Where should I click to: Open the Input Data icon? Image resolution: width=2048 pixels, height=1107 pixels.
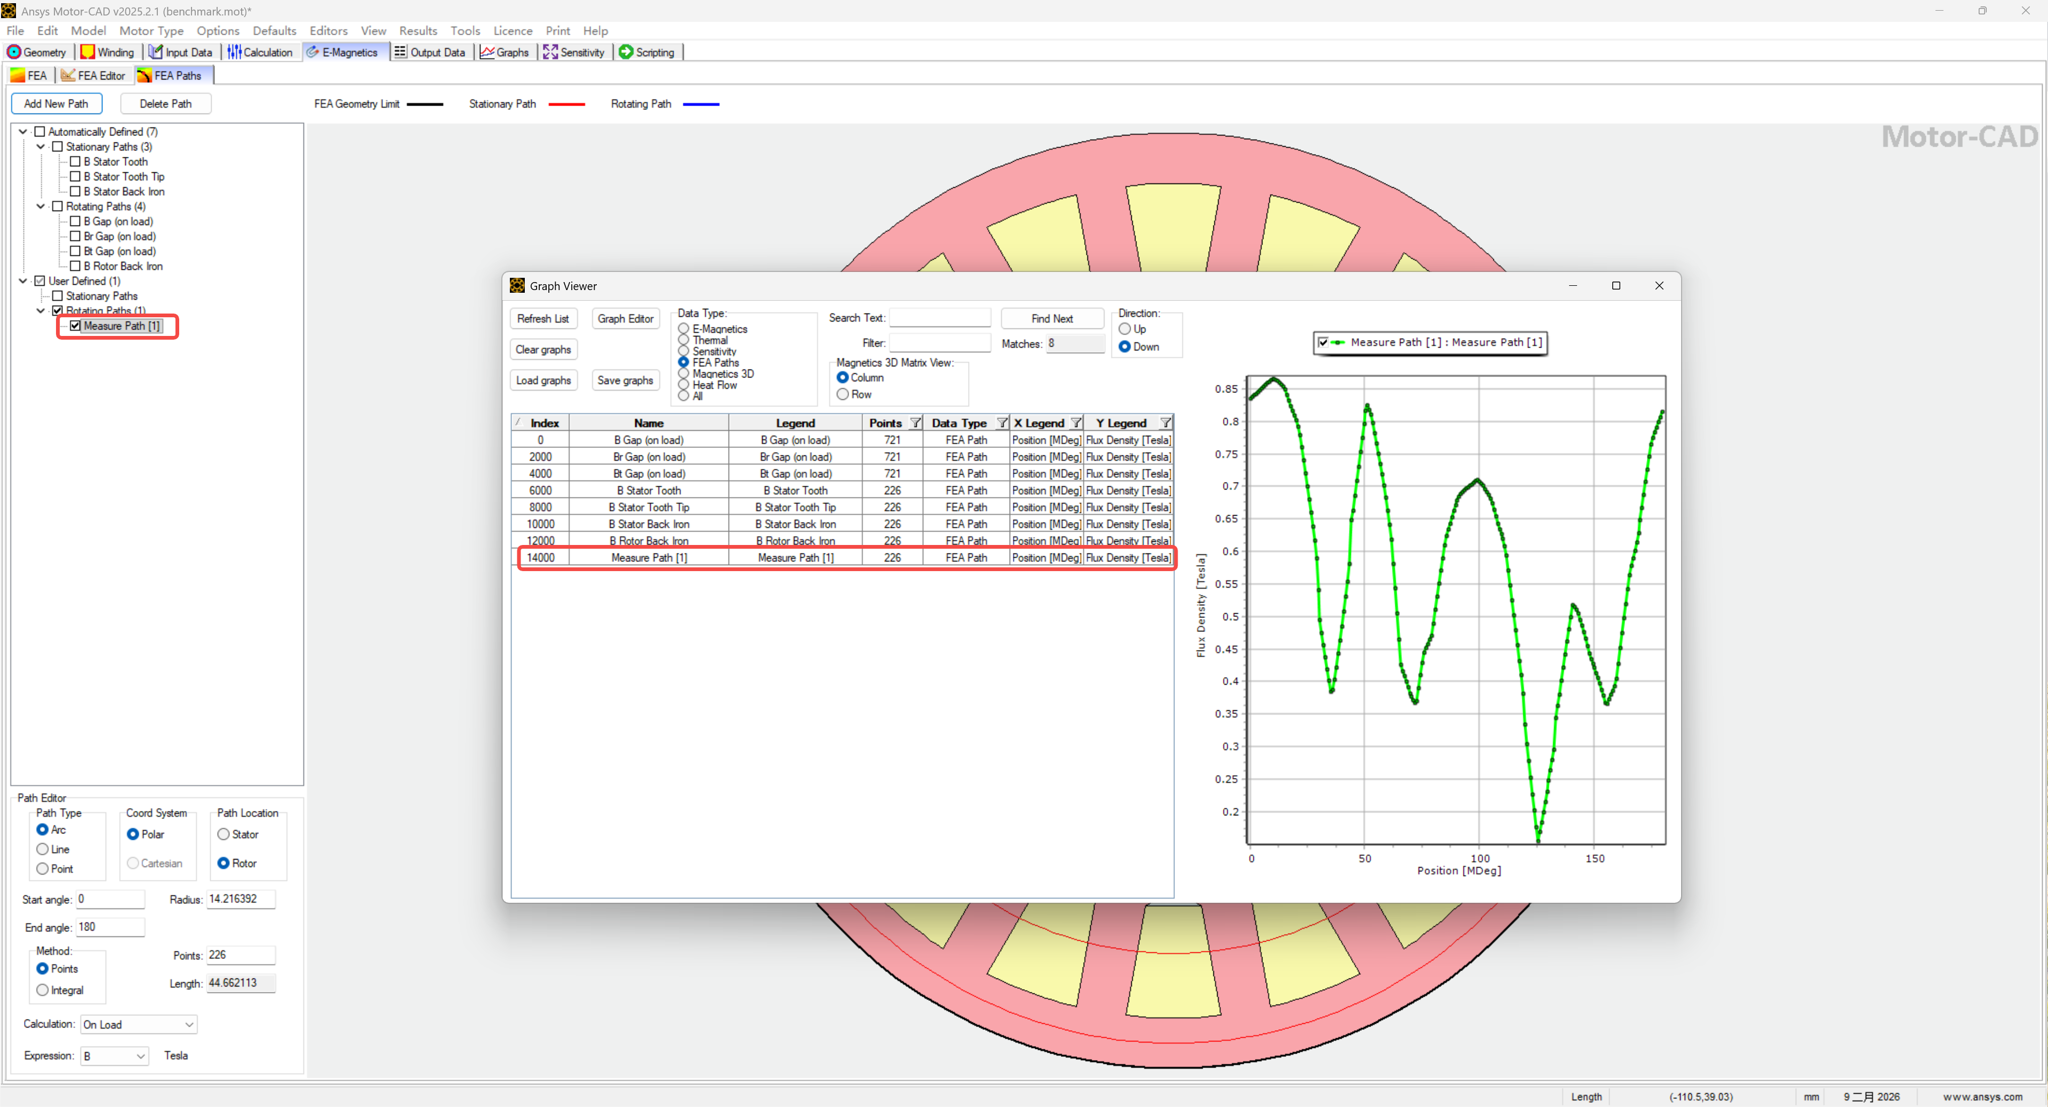click(x=156, y=52)
